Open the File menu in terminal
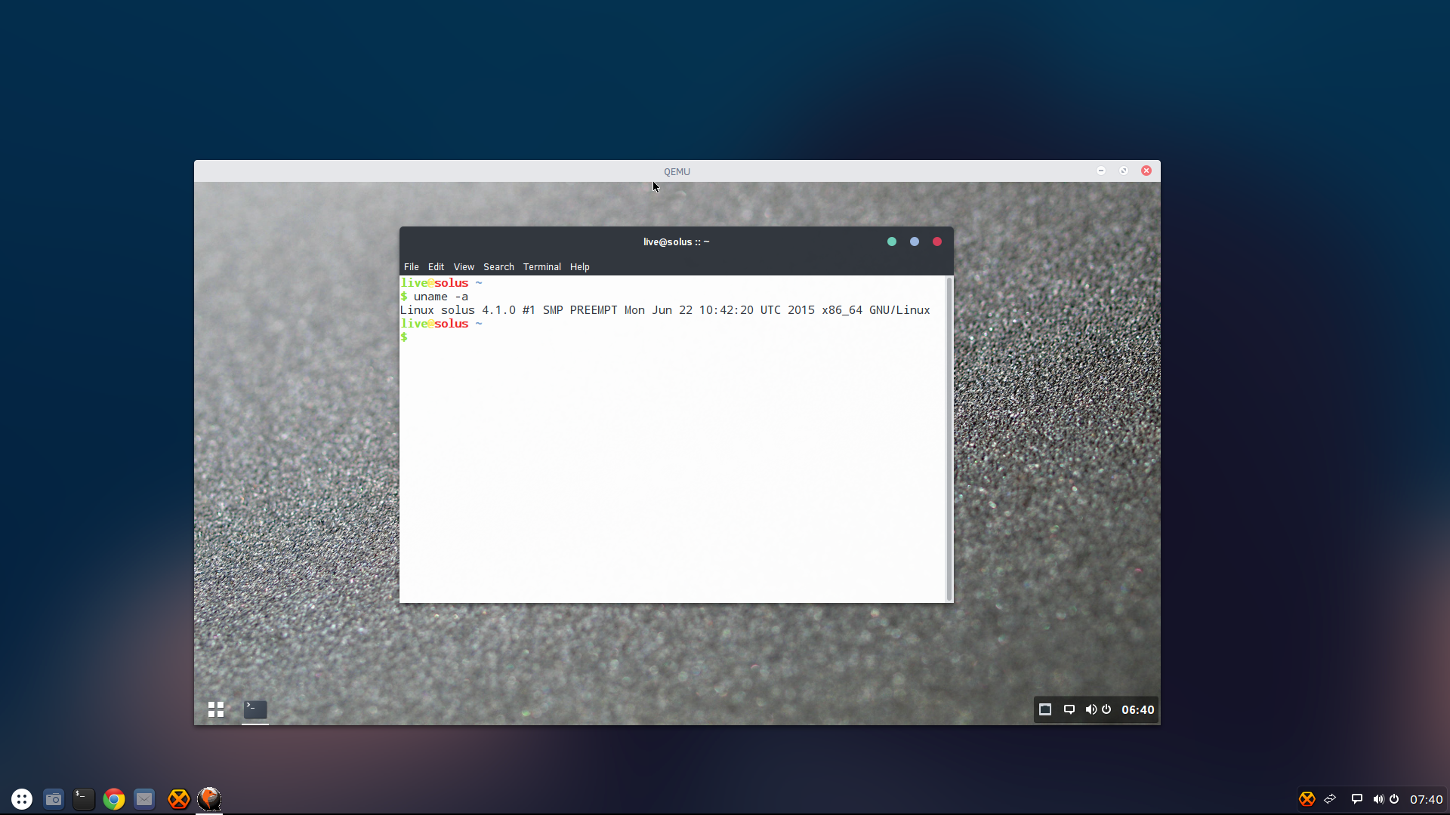Image resolution: width=1450 pixels, height=815 pixels. pos(411,267)
